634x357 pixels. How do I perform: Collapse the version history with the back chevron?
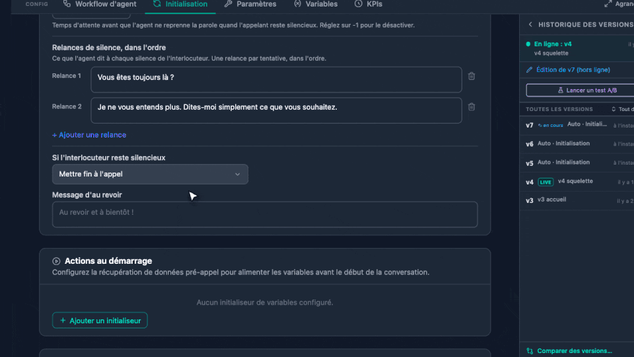pyautogui.click(x=530, y=24)
